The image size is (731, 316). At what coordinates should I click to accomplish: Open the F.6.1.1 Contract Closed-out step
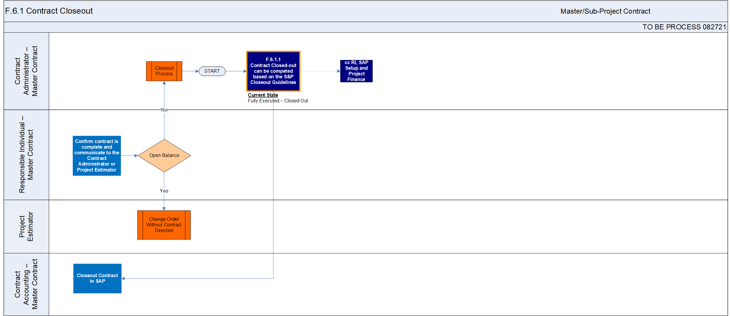pyautogui.click(x=273, y=71)
